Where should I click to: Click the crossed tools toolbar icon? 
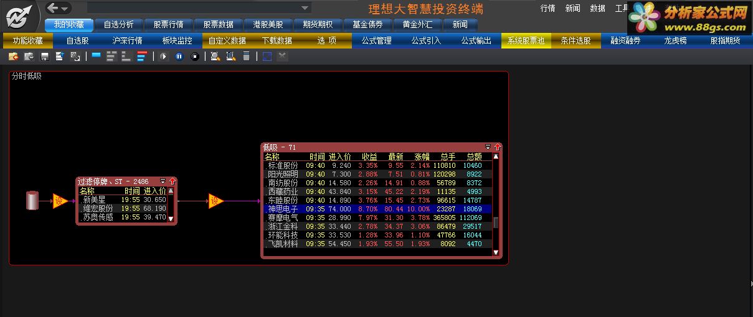point(282,57)
